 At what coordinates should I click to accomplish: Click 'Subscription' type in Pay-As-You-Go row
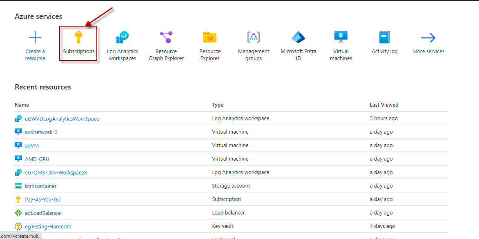[x=227, y=199]
